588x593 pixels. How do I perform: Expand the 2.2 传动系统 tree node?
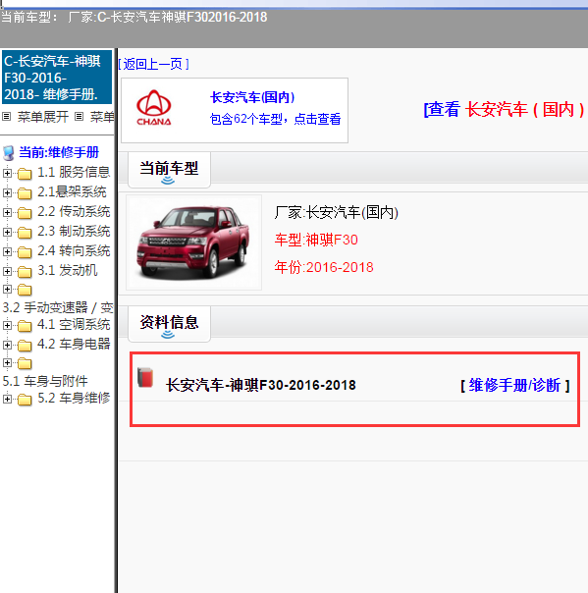7,212
